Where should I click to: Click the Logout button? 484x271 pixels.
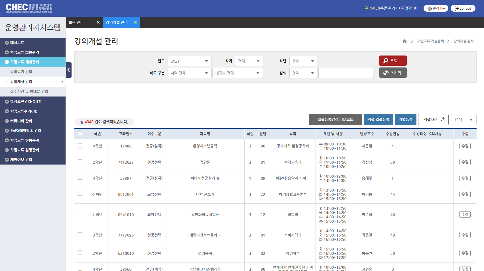[x=463, y=9]
